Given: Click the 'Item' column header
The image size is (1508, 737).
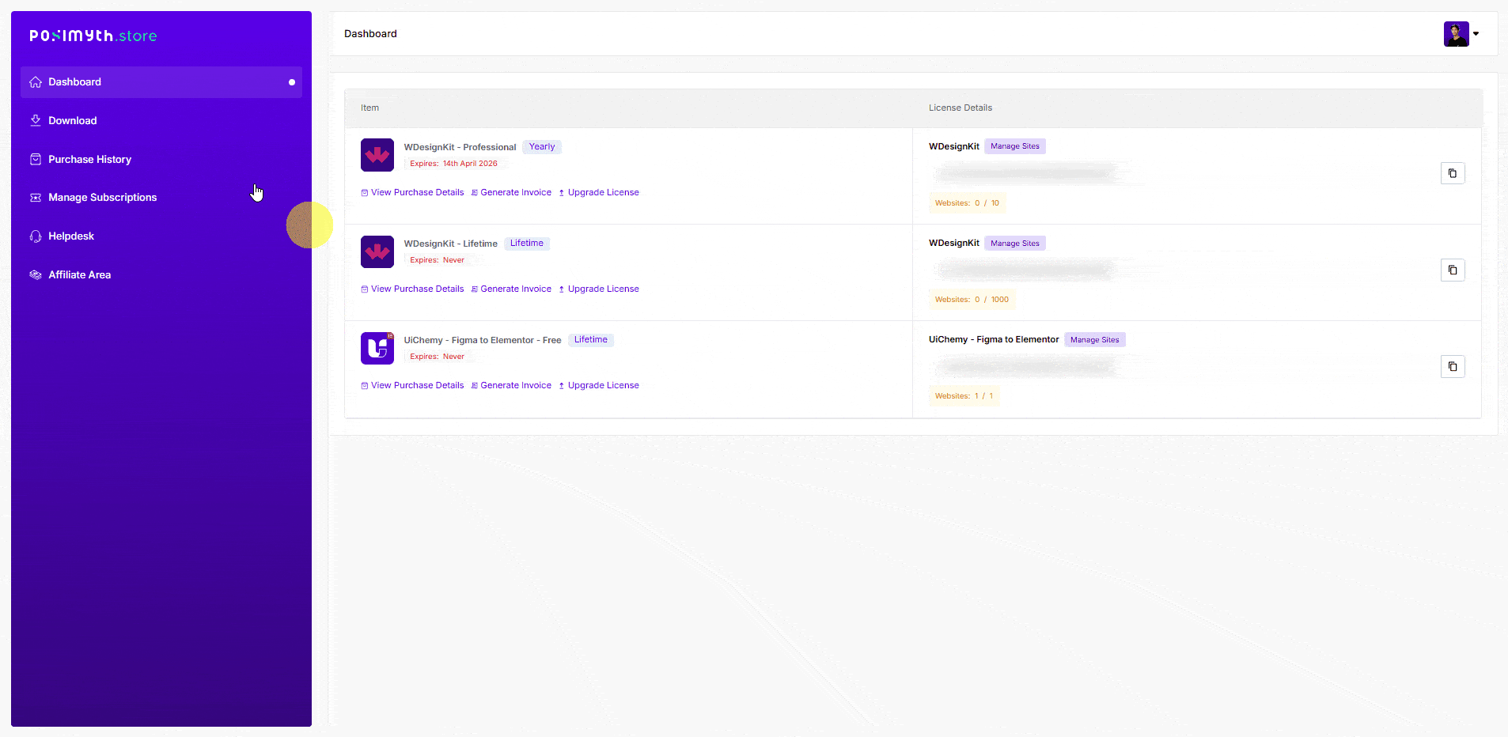Looking at the screenshot, I should point(369,108).
